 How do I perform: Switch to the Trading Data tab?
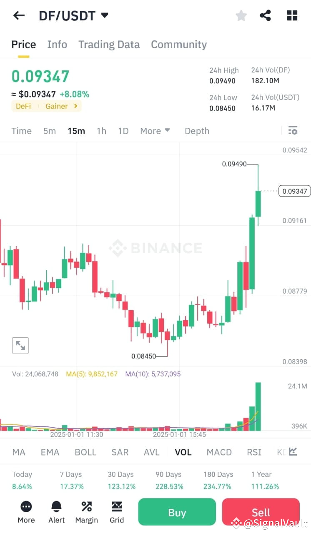click(109, 45)
